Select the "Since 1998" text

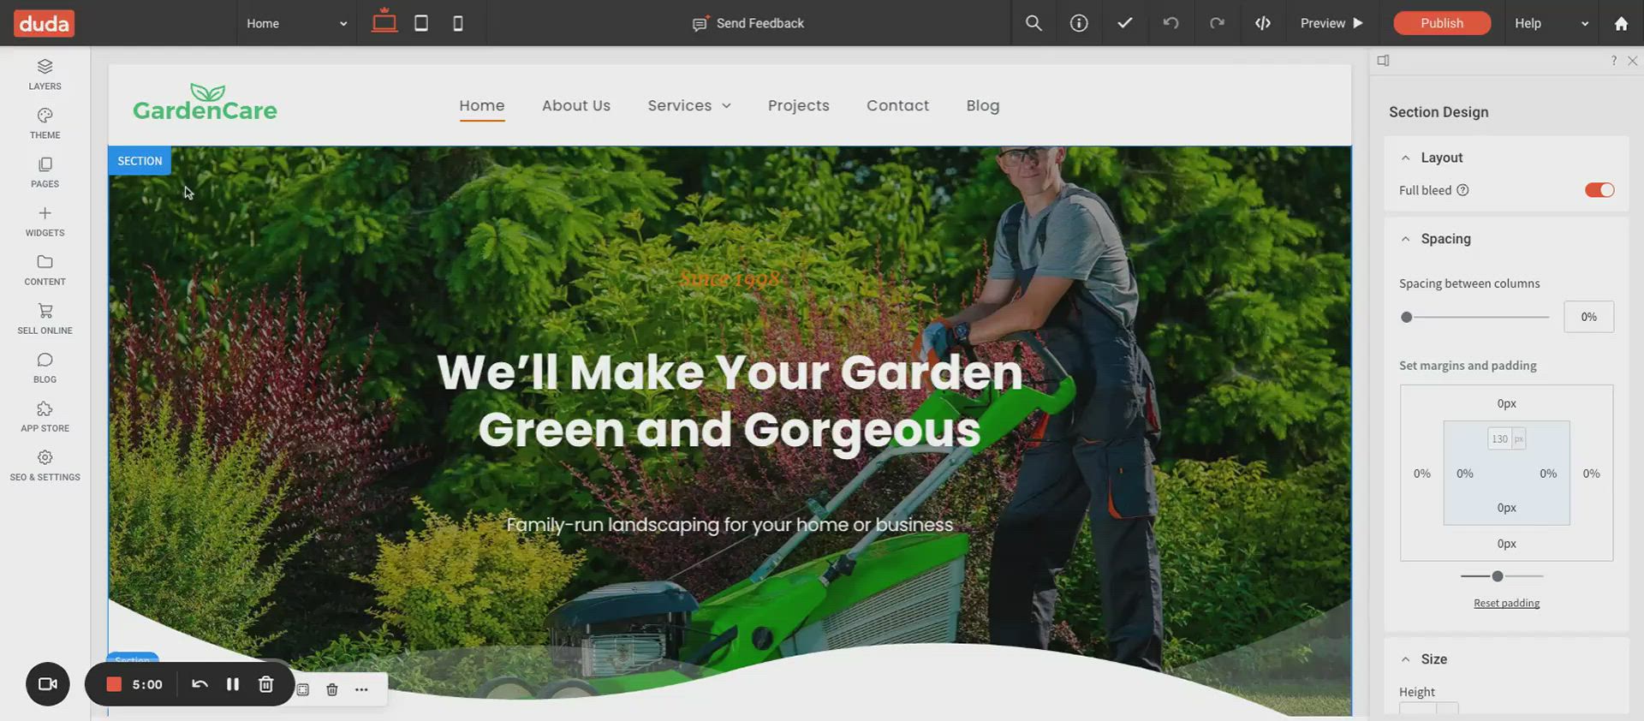[730, 278]
